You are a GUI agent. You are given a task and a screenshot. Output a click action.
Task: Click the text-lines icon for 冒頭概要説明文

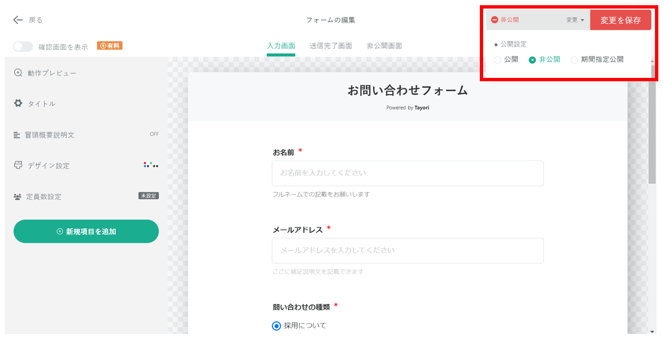(18, 134)
